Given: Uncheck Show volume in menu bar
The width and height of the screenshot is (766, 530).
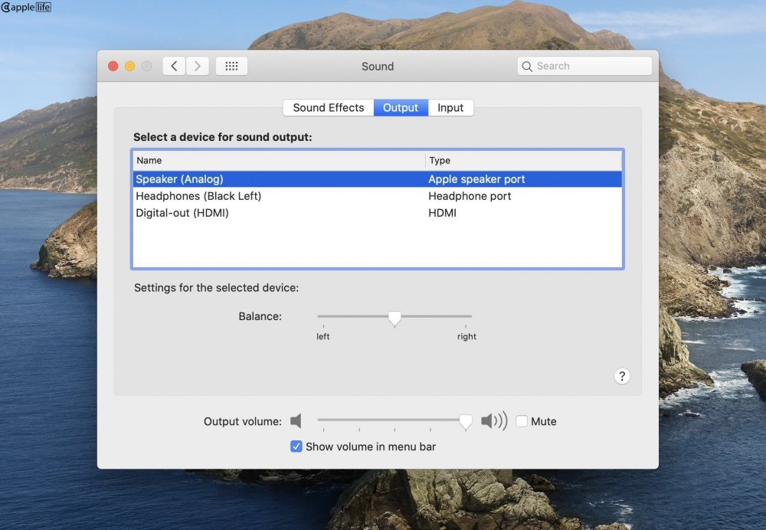Looking at the screenshot, I should (296, 447).
